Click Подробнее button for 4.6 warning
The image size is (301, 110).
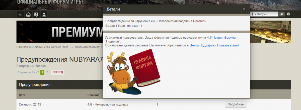[236, 104]
